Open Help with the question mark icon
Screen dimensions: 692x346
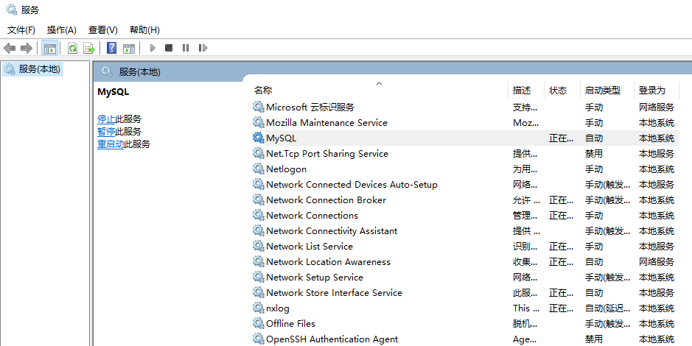112,48
